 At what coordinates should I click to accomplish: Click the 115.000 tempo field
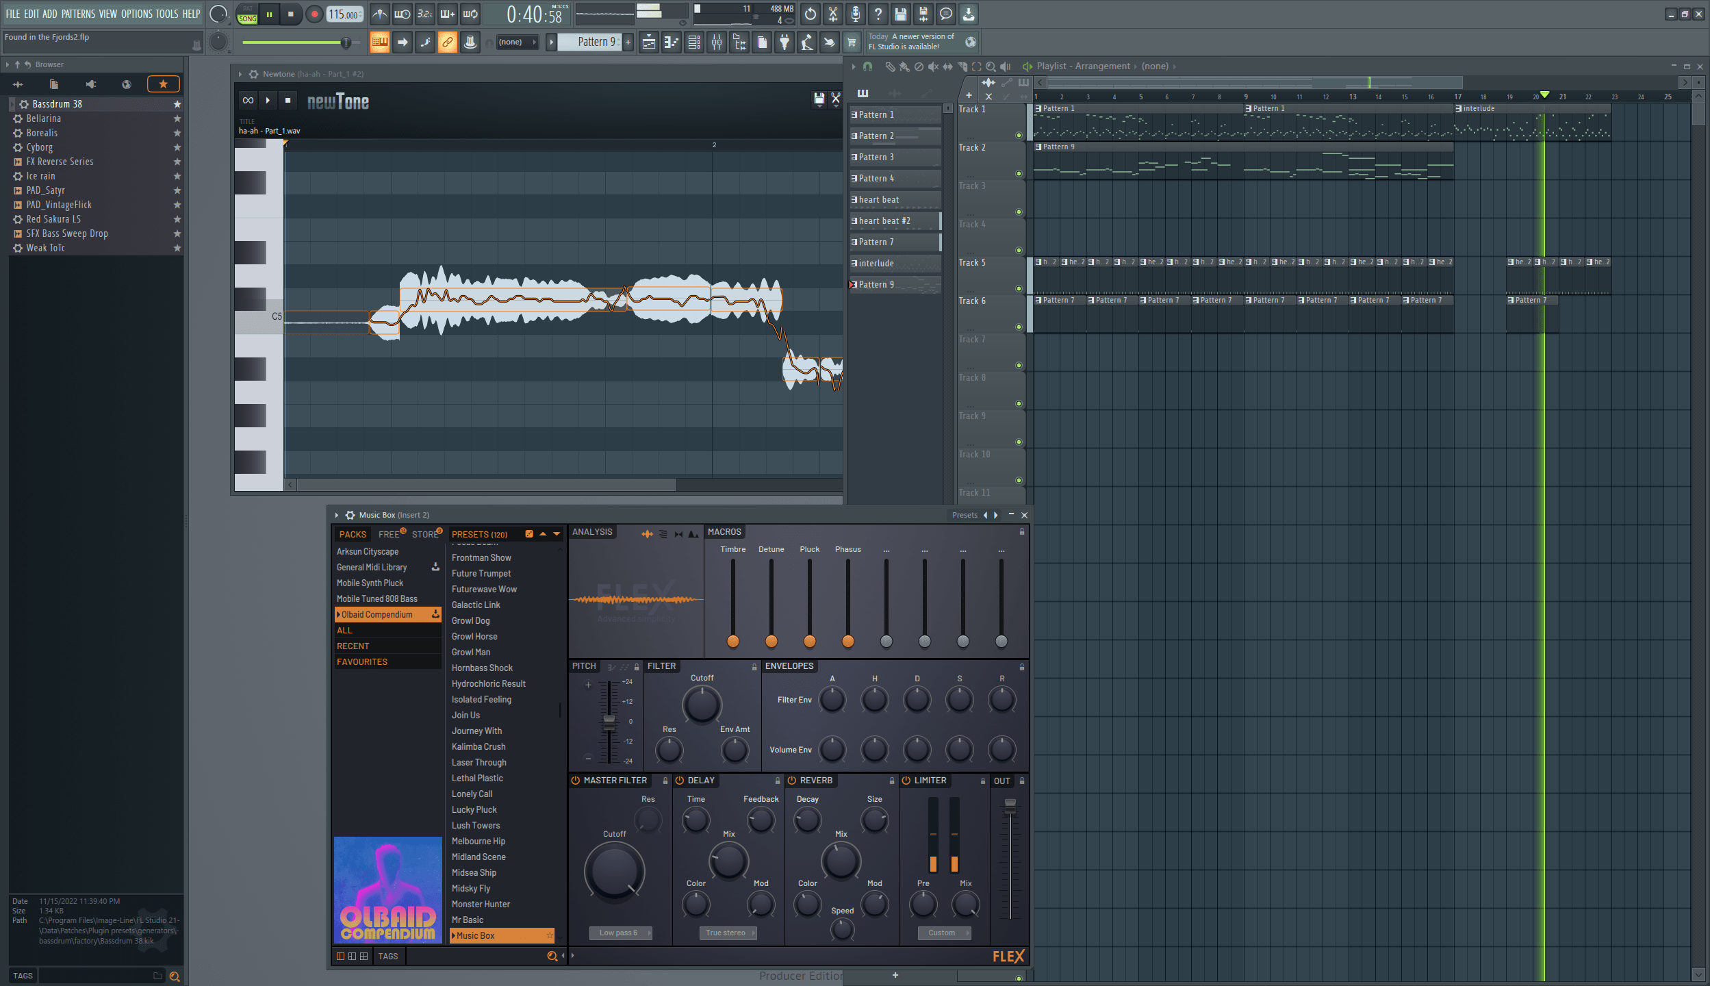click(345, 14)
